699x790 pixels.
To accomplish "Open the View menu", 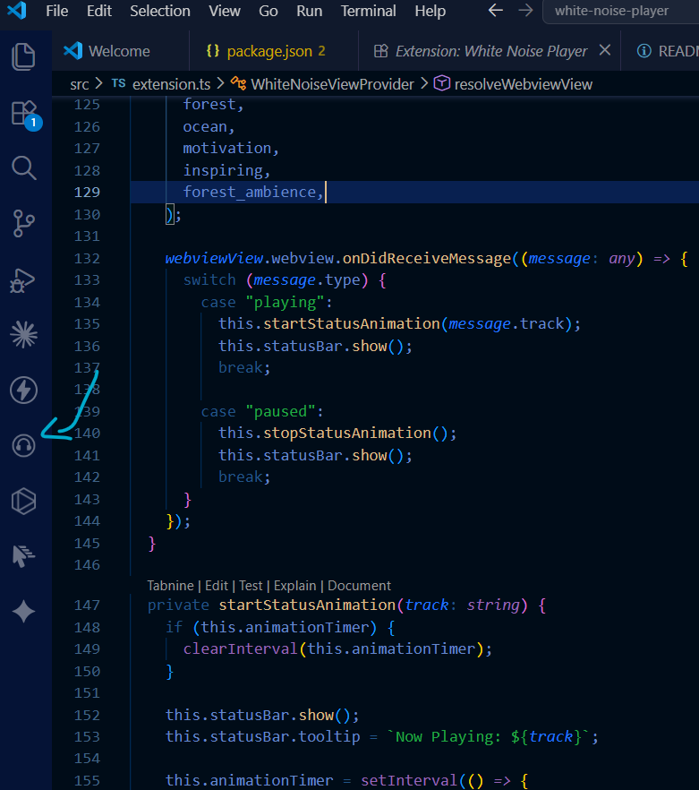I will (x=225, y=11).
